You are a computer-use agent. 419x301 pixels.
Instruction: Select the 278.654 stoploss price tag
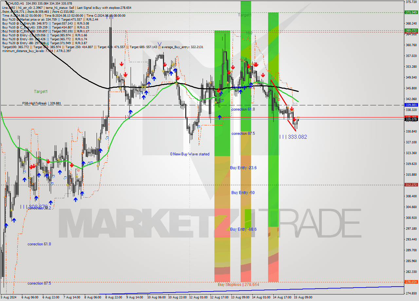411,282
